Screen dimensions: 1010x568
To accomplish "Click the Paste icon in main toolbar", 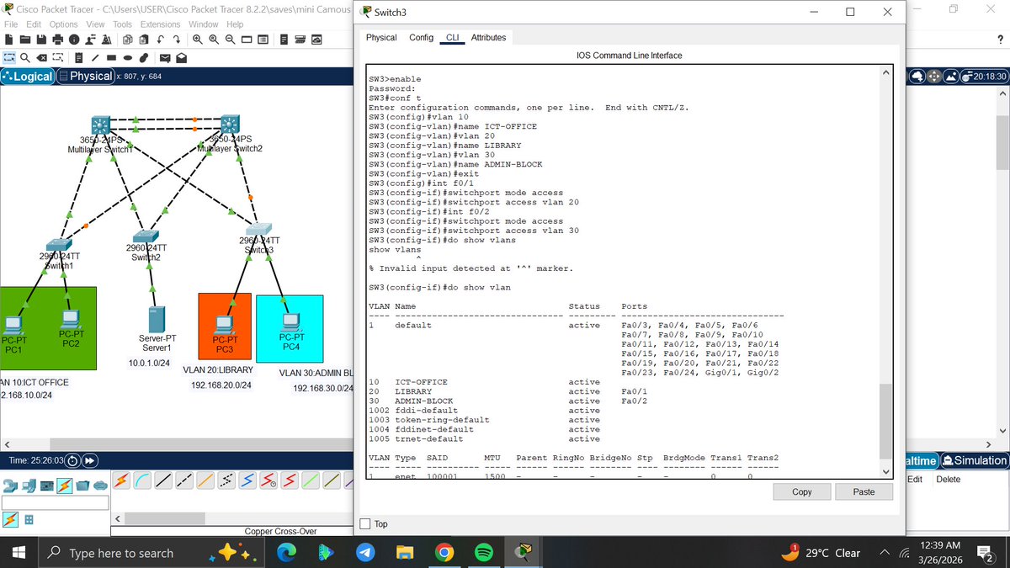I will [x=144, y=40].
